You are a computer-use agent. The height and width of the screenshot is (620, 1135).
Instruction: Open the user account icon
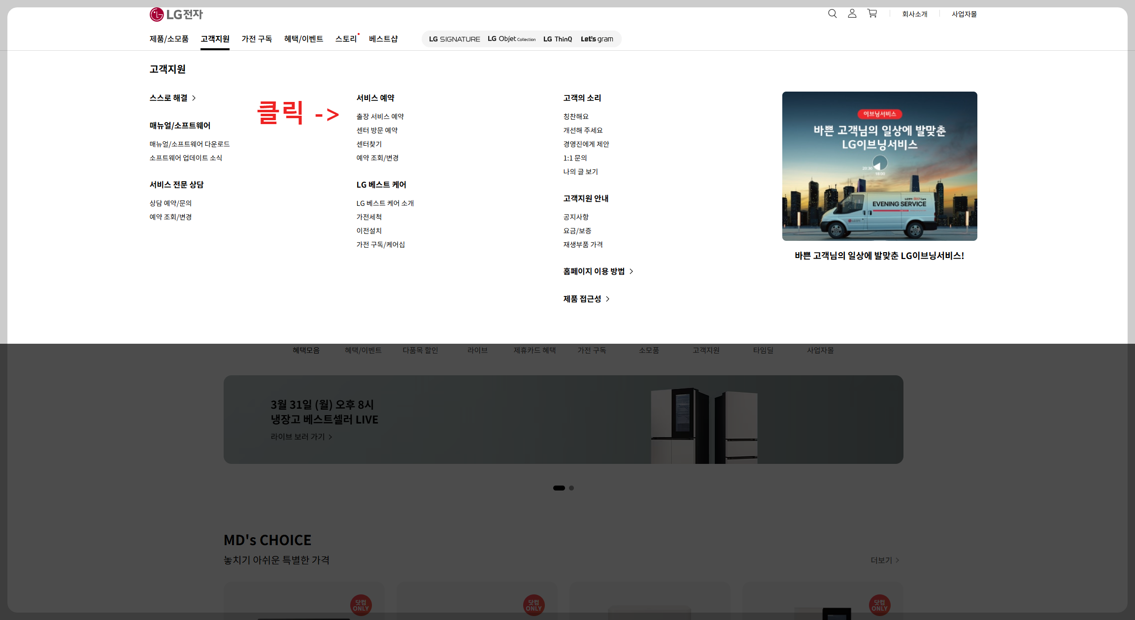(x=852, y=14)
